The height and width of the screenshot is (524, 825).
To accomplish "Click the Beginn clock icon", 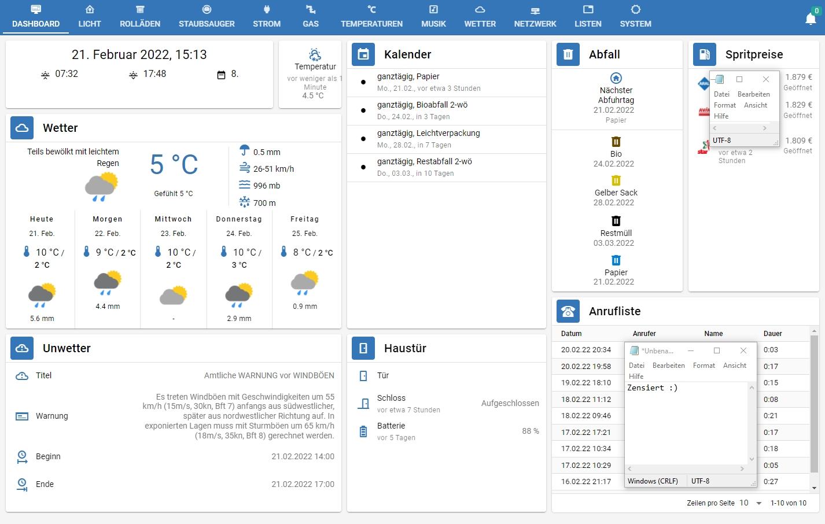I will [22, 457].
